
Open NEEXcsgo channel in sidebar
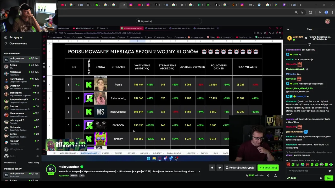pos(22,73)
